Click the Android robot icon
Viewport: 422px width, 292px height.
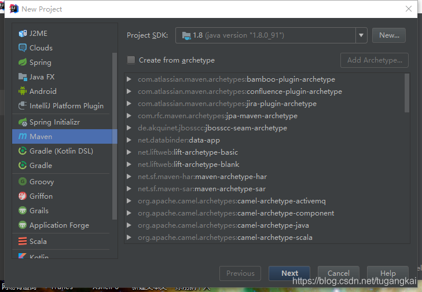point(23,91)
